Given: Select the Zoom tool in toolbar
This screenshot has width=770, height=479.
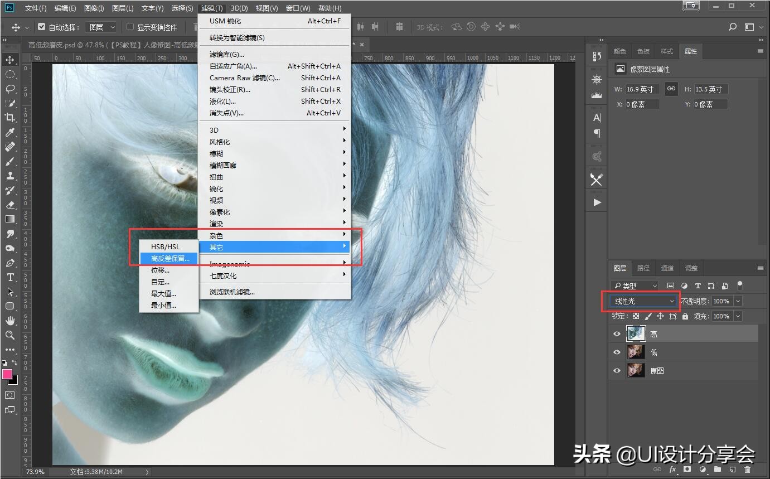Looking at the screenshot, I should [10, 335].
